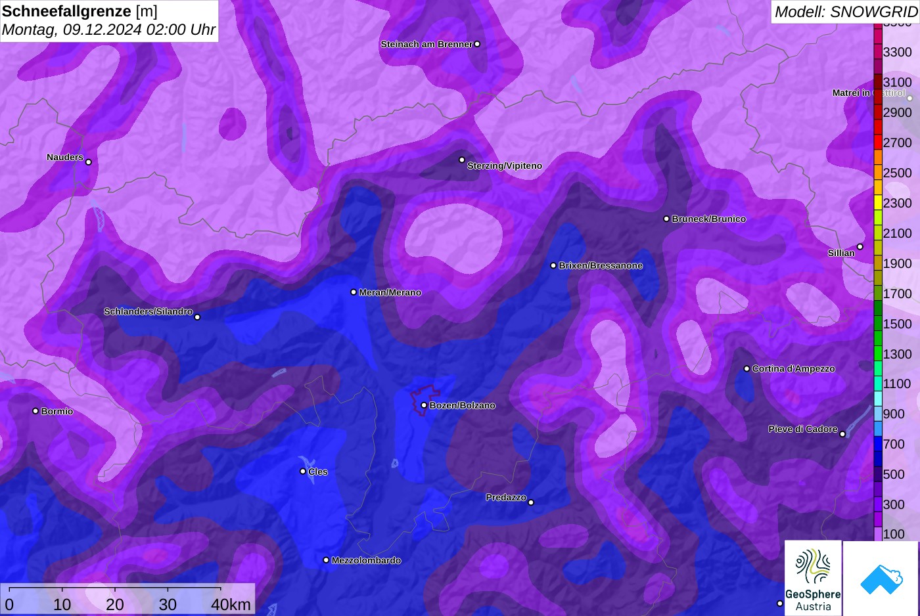Click the red 2700 legend color

(x=878, y=142)
